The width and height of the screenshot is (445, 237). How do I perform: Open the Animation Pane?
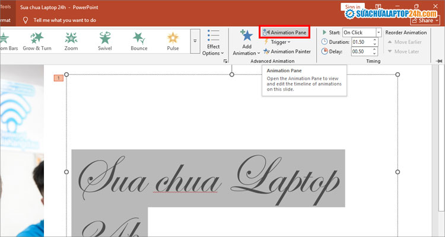(284, 33)
